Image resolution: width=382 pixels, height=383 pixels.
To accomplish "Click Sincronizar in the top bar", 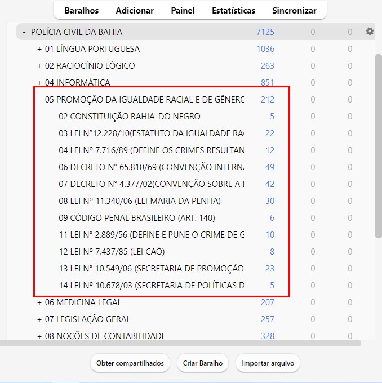I will tap(294, 11).
